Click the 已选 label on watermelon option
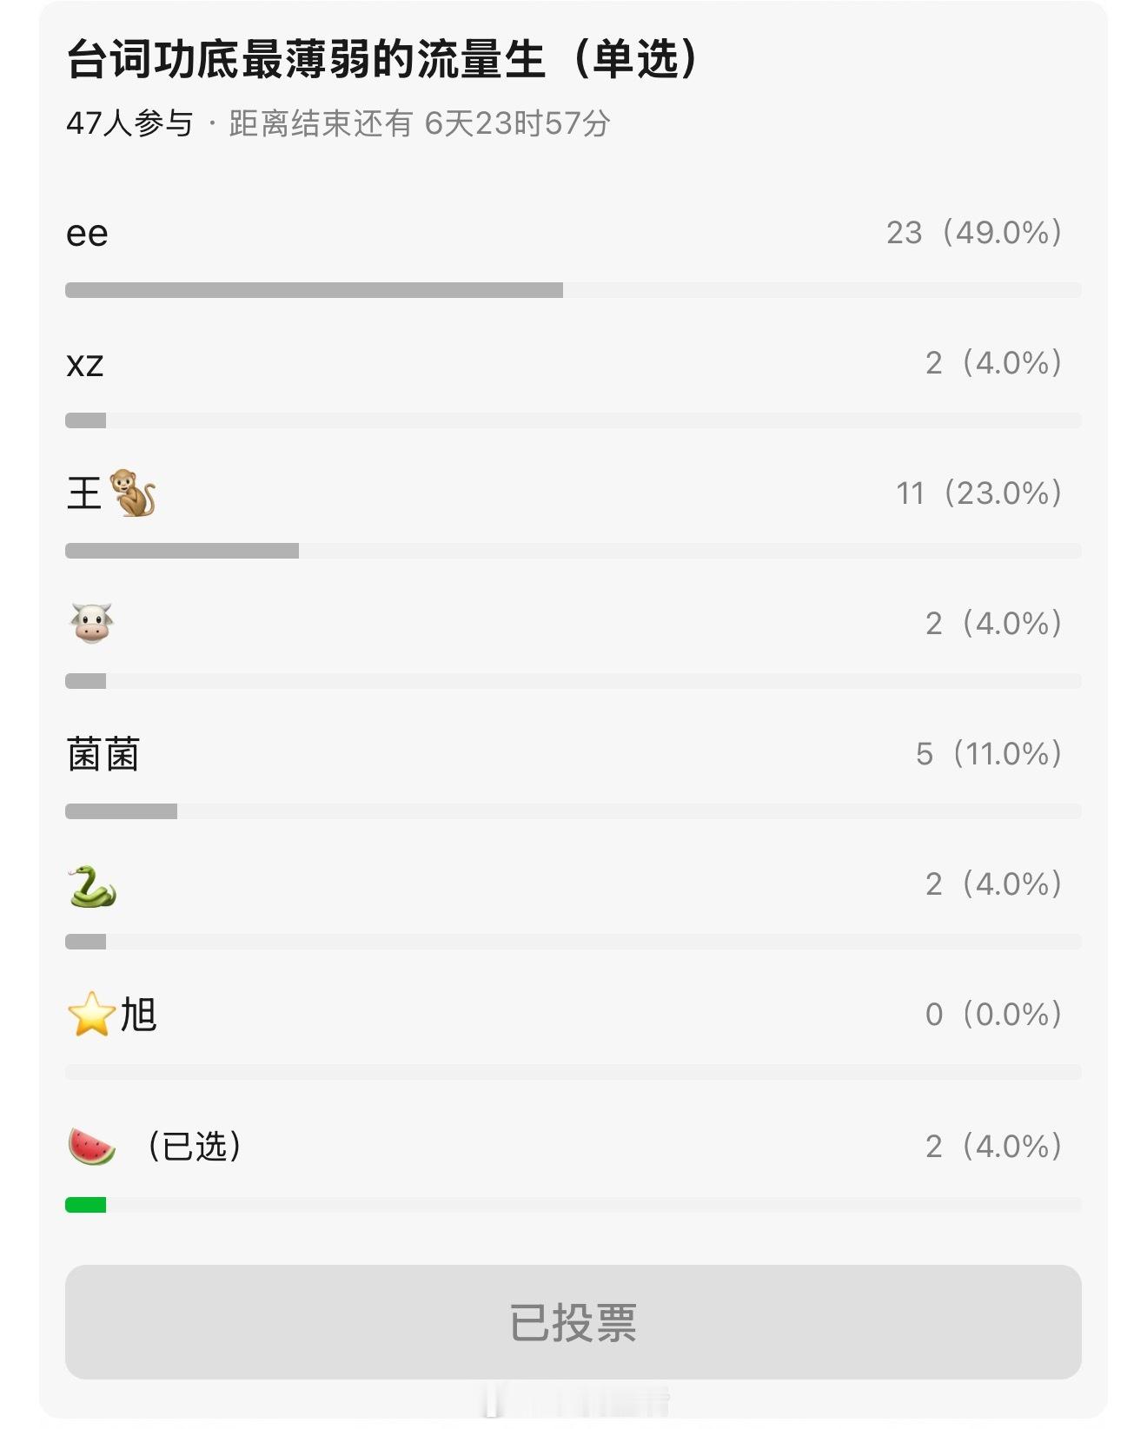The height and width of the screenshot is (1429, 1147). click(x=194, y=1147)
